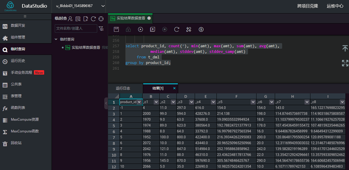Image resolution: width=349 pixels, height=170 pixels.
Task: Click the unsaved dot on the editor tab
Action: pos(149,19)
